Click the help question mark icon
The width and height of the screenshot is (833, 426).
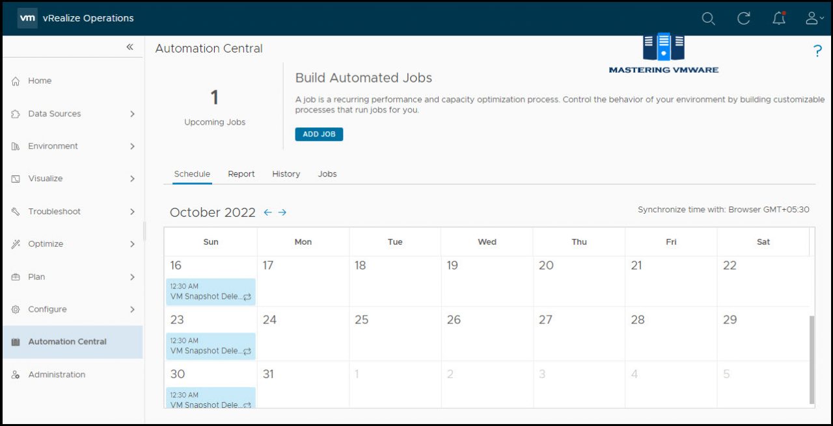(818, 51)
